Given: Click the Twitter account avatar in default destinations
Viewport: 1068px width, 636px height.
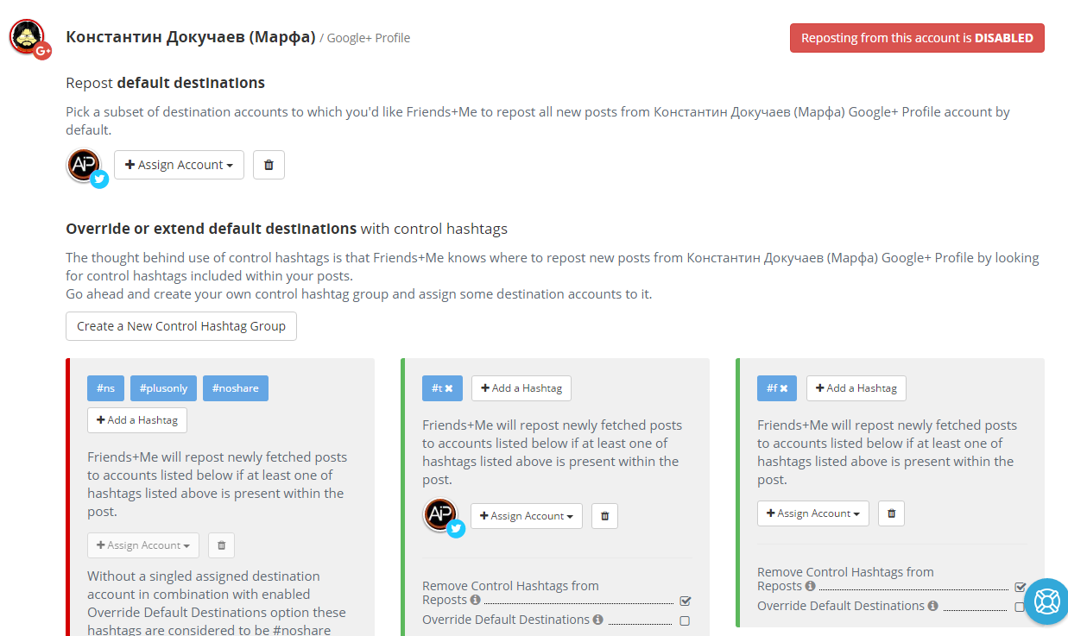Looking at the screenshot, I should point(85,166).
